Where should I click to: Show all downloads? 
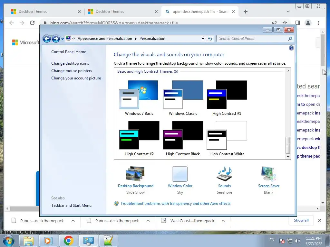tap(301, 220)
